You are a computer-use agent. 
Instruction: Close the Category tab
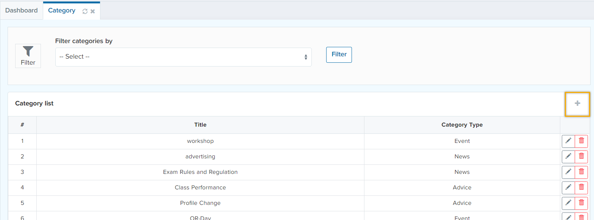[x=93, y=11]
